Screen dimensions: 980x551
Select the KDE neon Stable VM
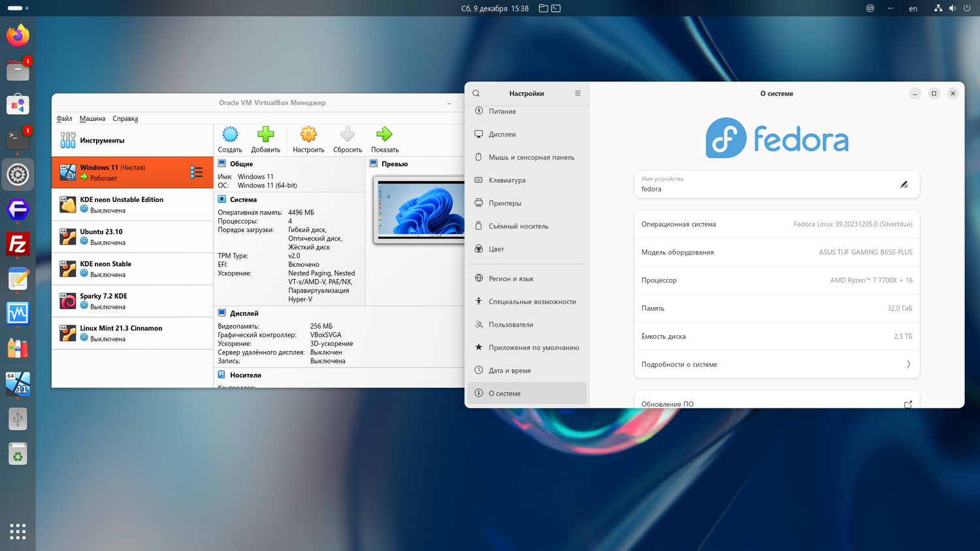133,269
